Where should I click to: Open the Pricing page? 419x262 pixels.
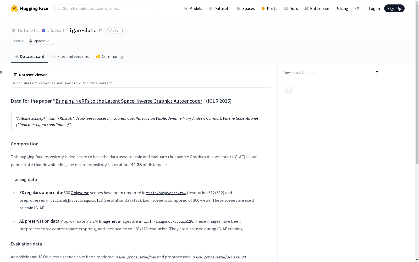tap(342, 8)
